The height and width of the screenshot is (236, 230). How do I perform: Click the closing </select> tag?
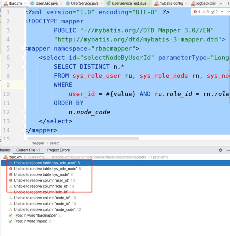click(x=56, y=121)
